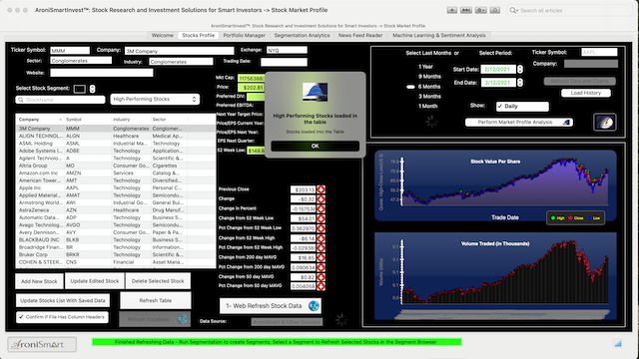Click the circular toolbar icon beside search field

(x=495, y=10)
